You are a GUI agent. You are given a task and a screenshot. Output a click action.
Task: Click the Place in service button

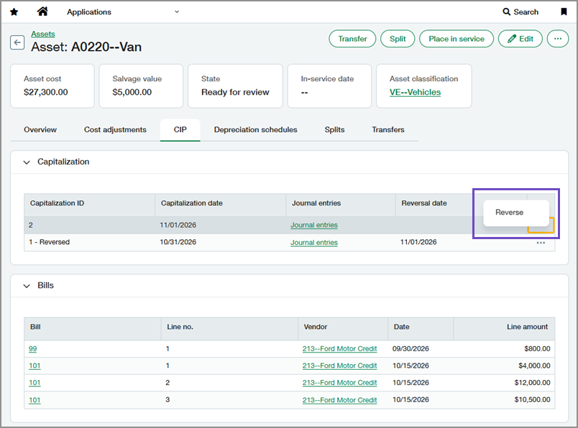click(457, 39)
